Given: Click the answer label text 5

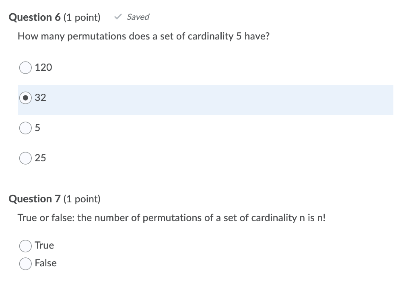Looking at the screenshot, I should (x=37, y=128).
